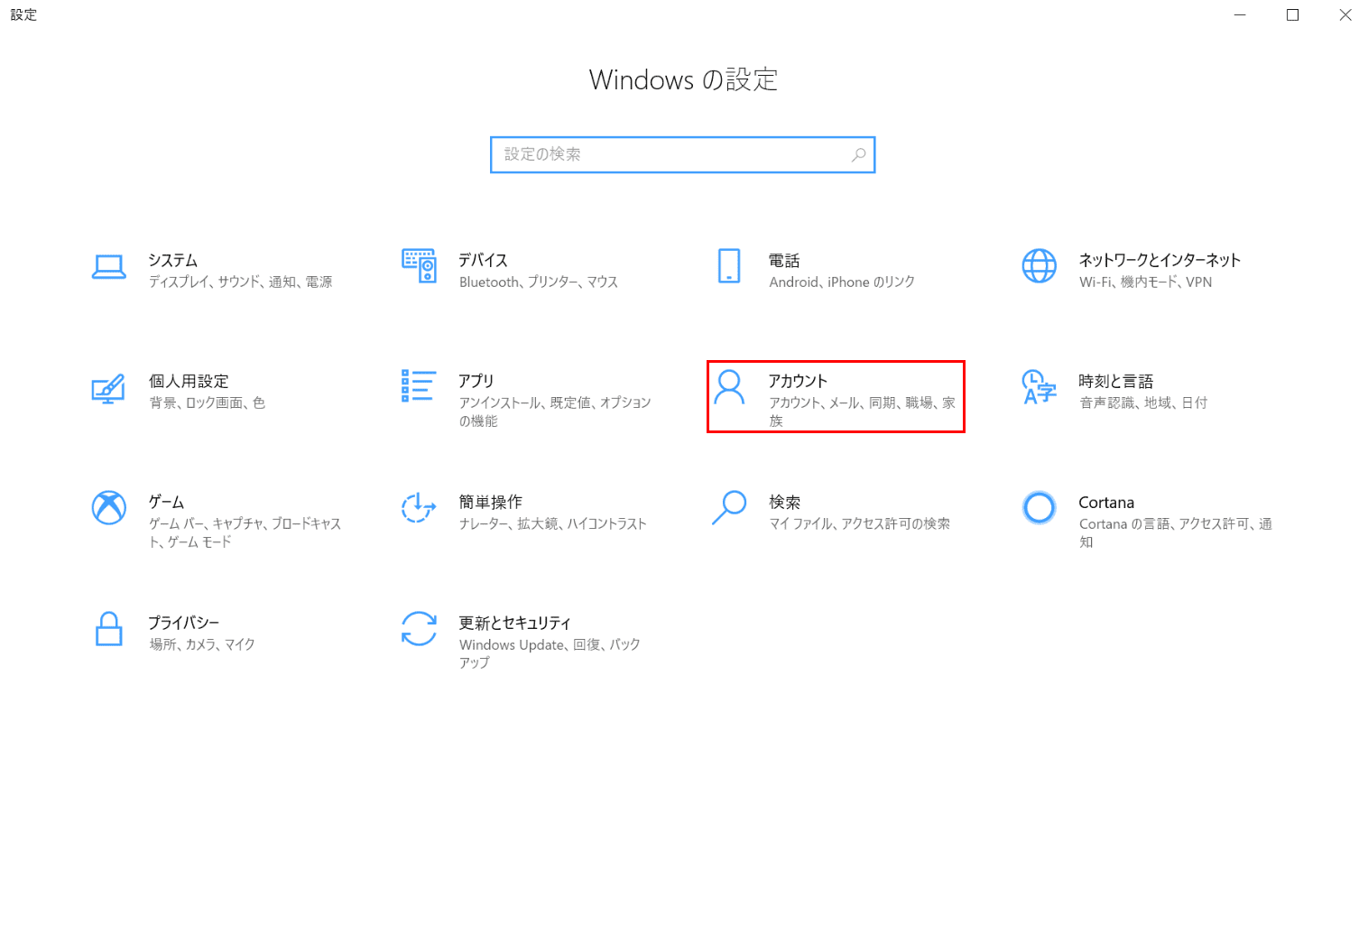Viewport: 1368px width, 925px height.
Task: Click 'アカウント、メール、同期、職場、家族' description
Action: pyautogui.click(x=863, y=412)
